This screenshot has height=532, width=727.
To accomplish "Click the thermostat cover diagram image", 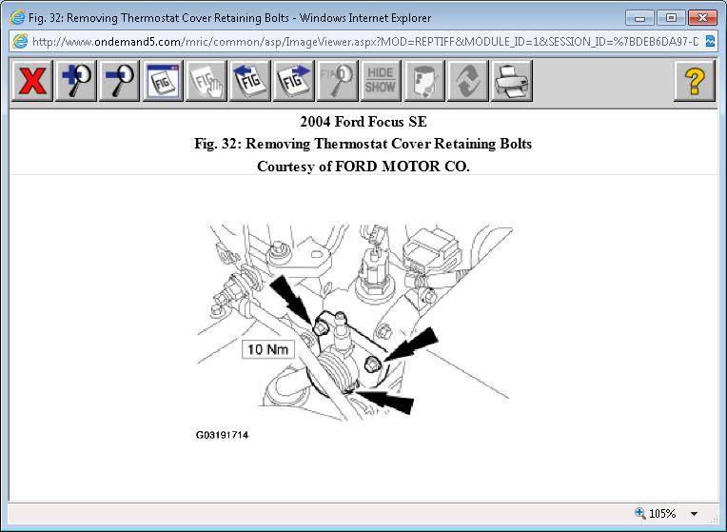I will (355, 323).
